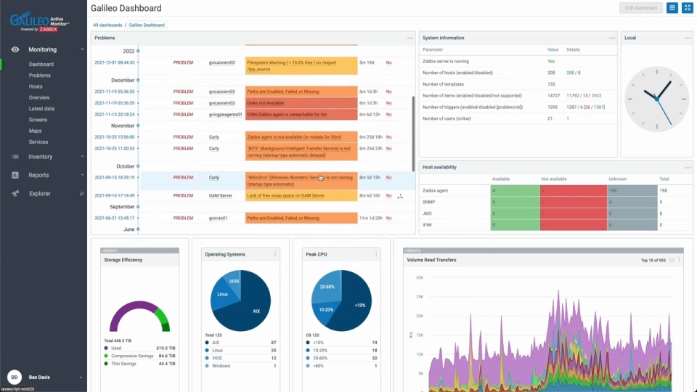Open Volume Read Transfers kebab menu
The height and width of the screenshot is (392, 697).
679,260
